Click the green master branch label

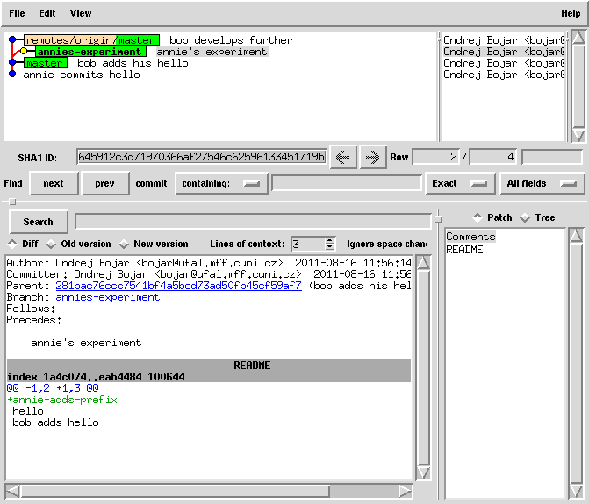pyautogui.click(x=45, y=63)
